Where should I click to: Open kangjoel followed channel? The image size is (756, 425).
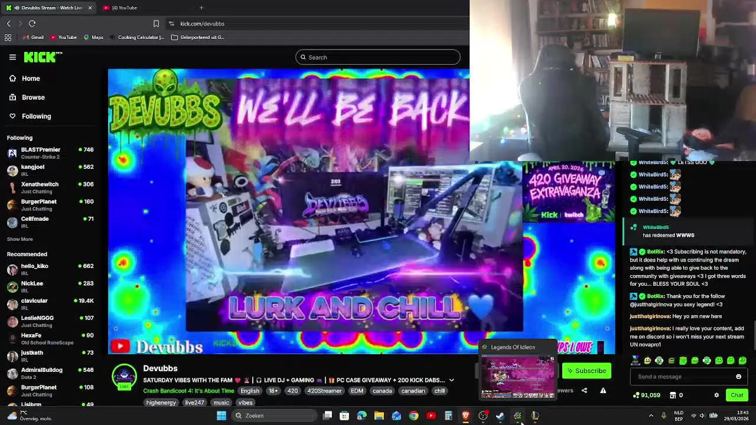pyautogui.click(x=51, y=170)
